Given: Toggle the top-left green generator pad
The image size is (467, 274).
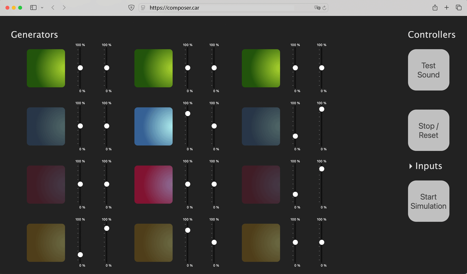Looking at the screenshot, I should (46, 68).
